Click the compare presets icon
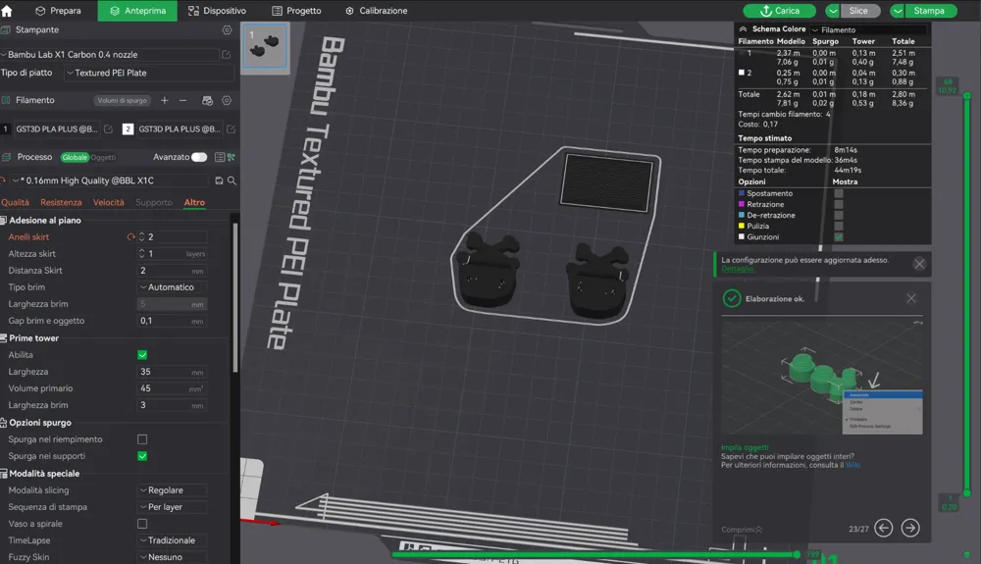Image resolution: width=981 pixels, height=564 pixels. [231, 157]
